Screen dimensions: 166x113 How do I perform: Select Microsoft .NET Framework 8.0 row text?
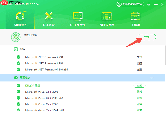(44, 63)
